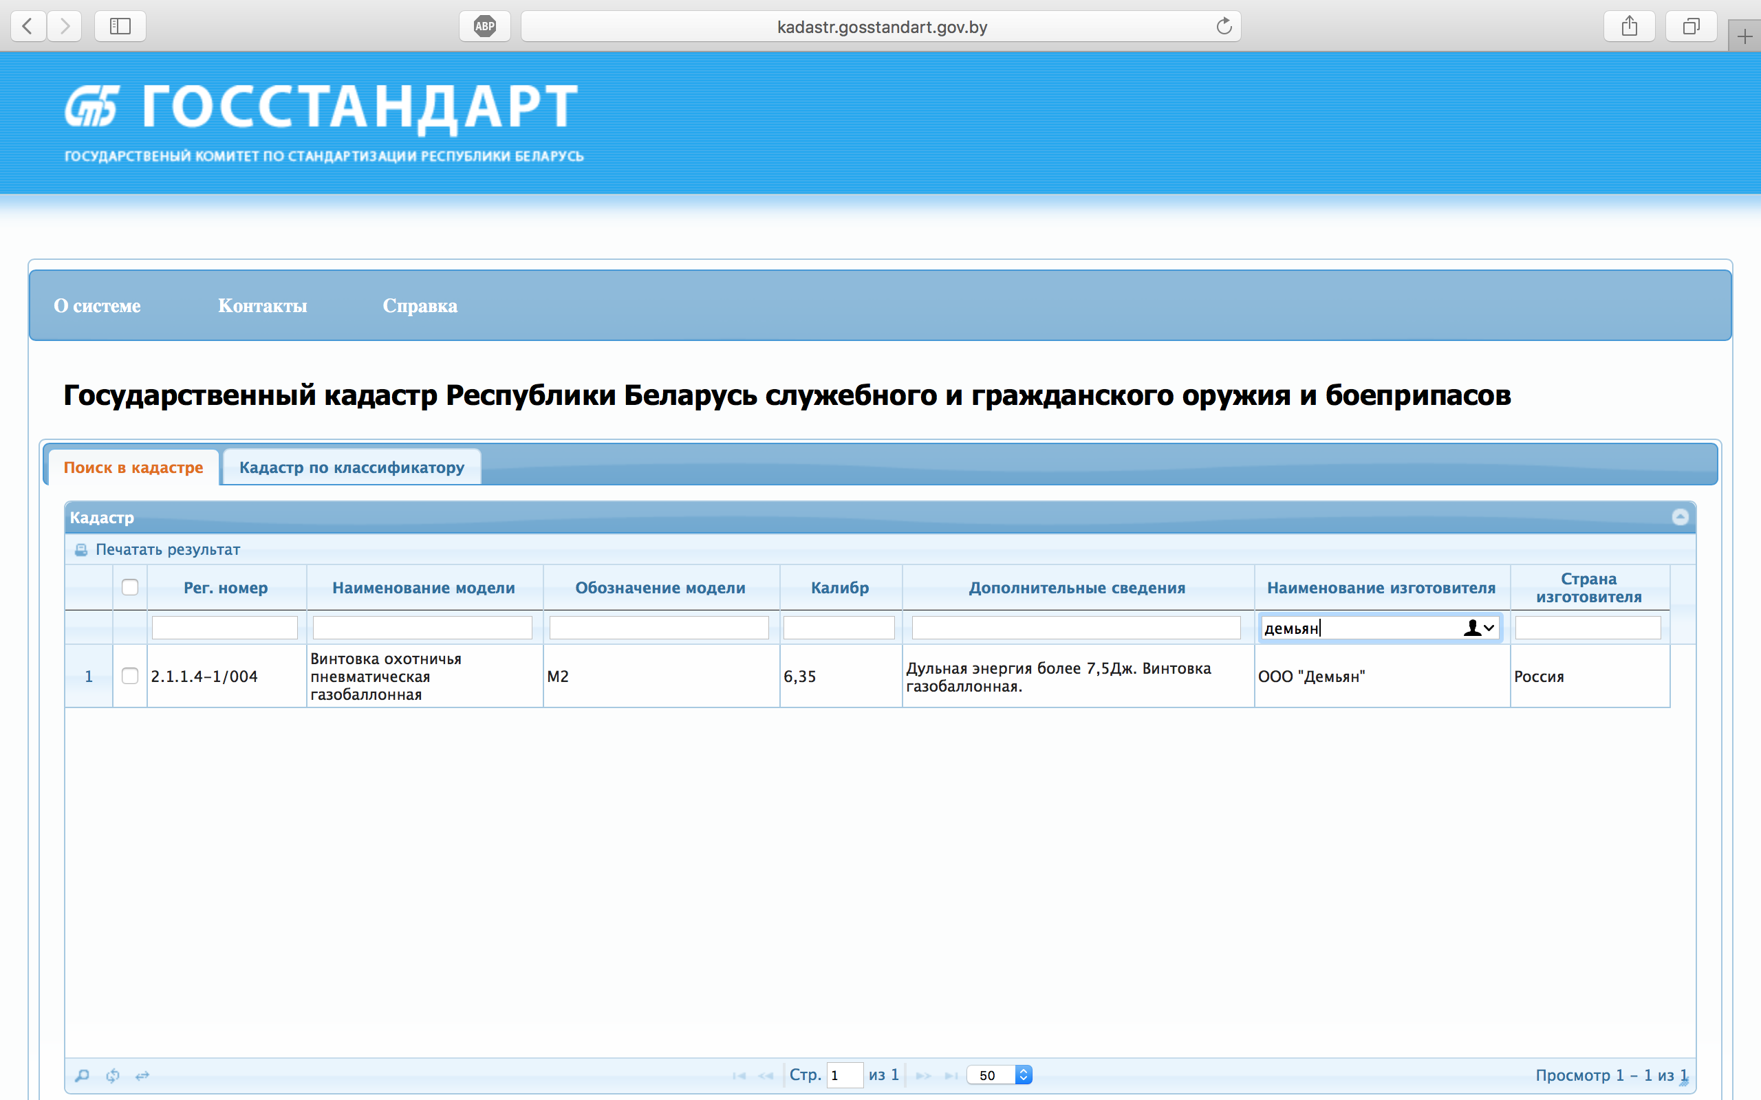Screen dimensions: 1761x1100
Task: Click the double-arrow icon in grid footer
Action: (x=142, y=1075)
